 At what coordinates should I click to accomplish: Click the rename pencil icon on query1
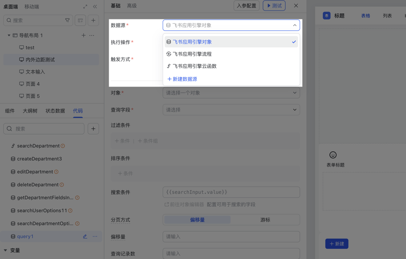(85, 236)
